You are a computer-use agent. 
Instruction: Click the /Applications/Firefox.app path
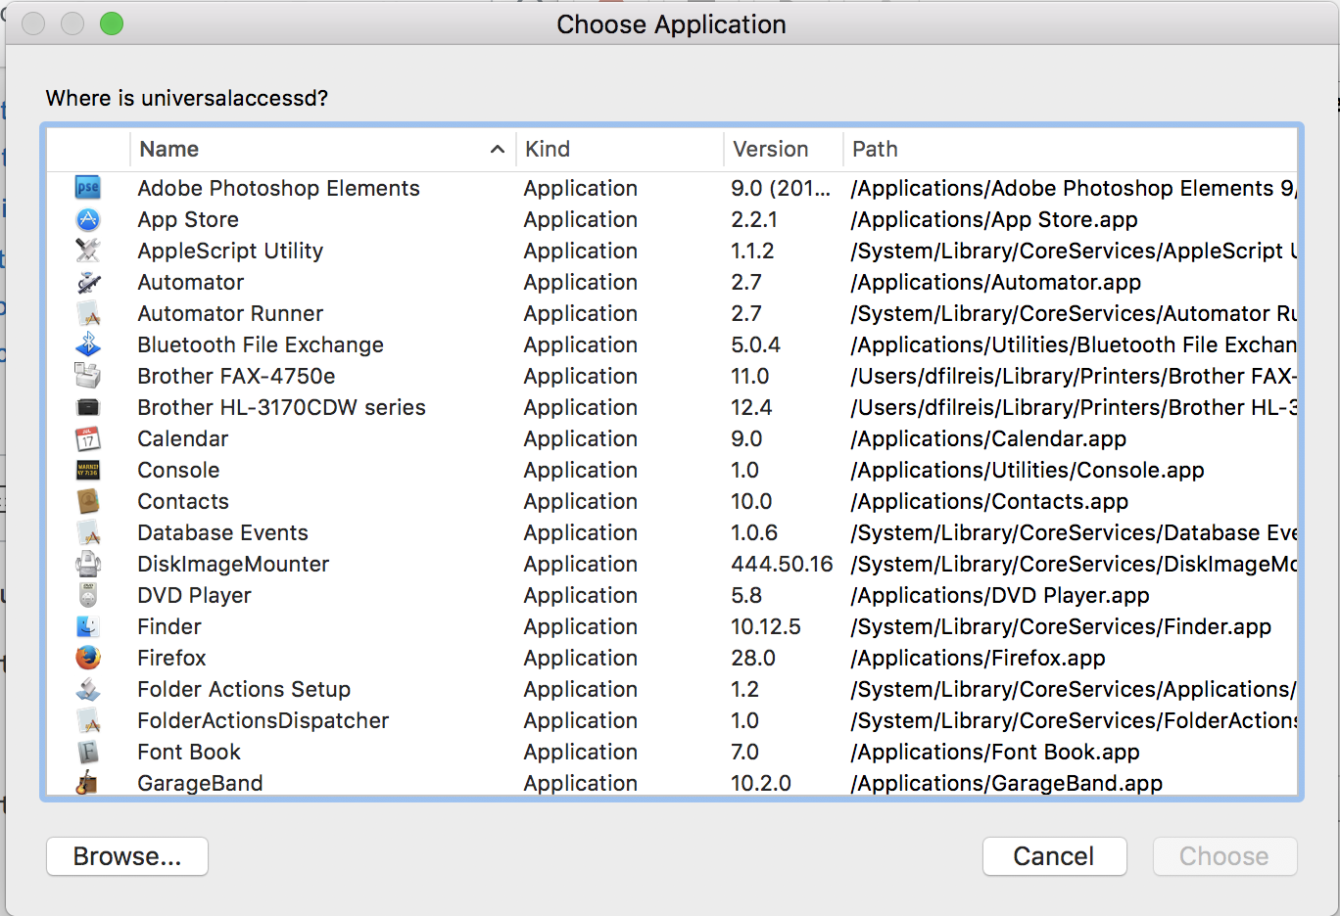click(978, 658)
